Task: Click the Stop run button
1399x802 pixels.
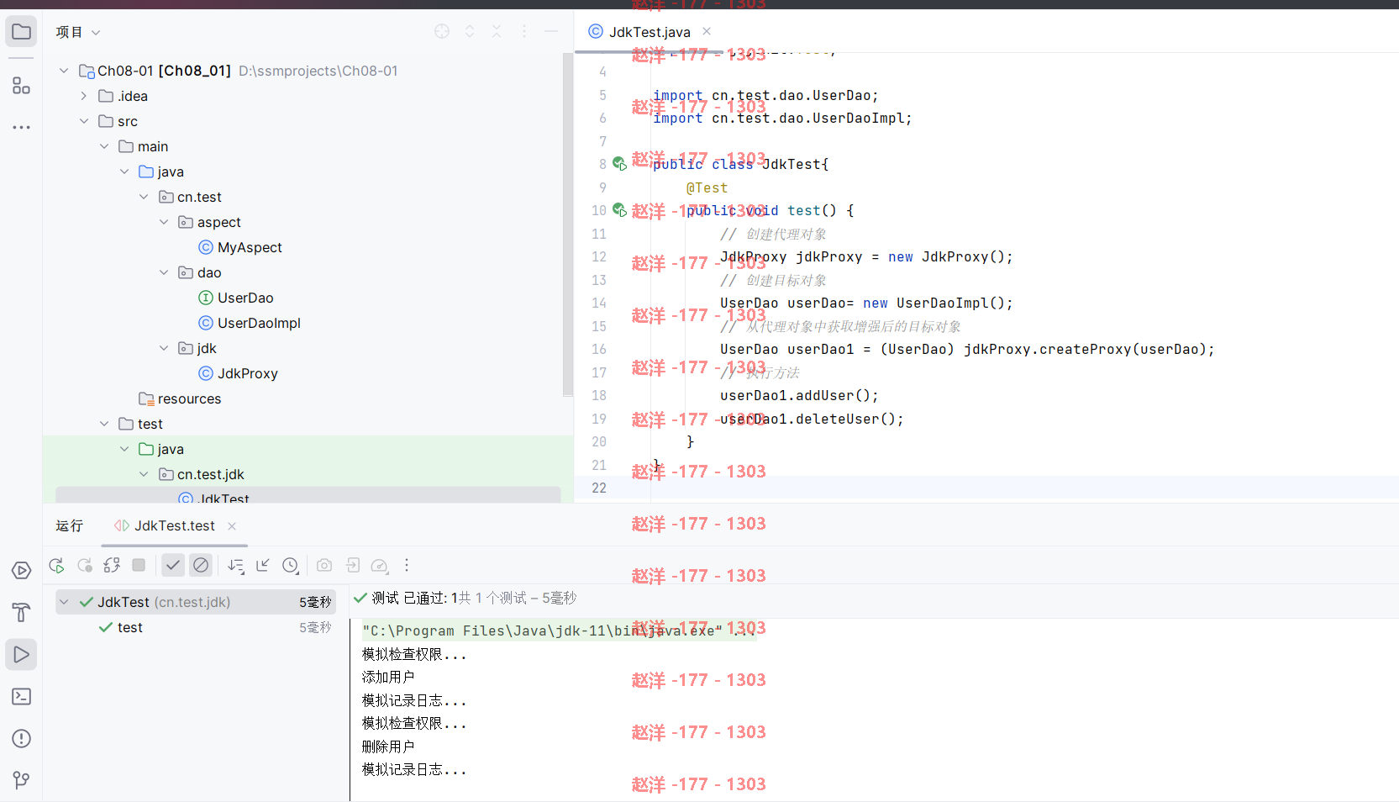Action: [139, 566]
